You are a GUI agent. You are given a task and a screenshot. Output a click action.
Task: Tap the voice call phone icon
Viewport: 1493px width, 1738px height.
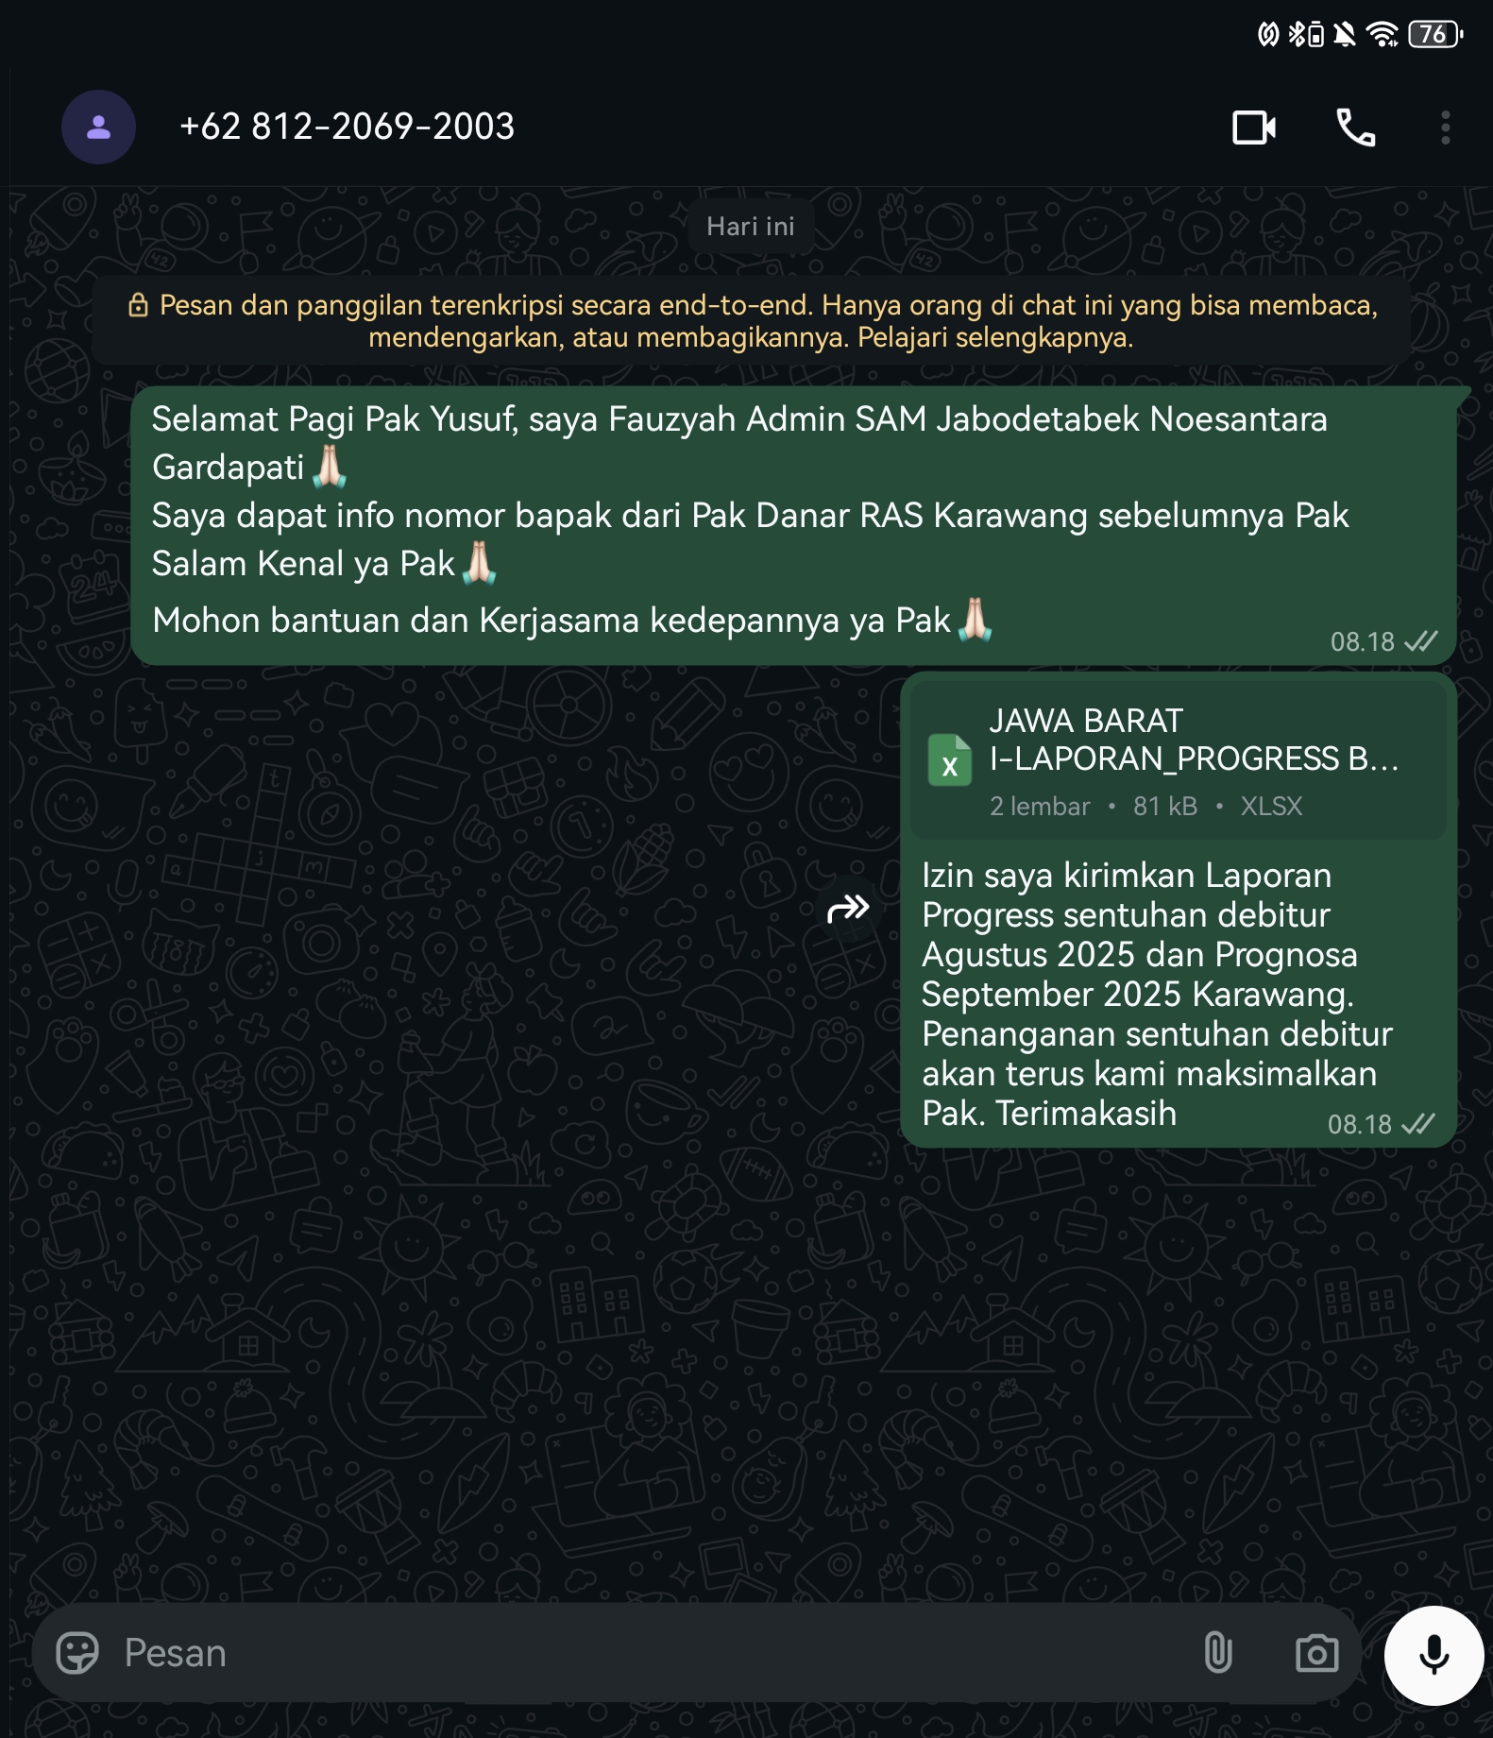[x=1355, y=128]
